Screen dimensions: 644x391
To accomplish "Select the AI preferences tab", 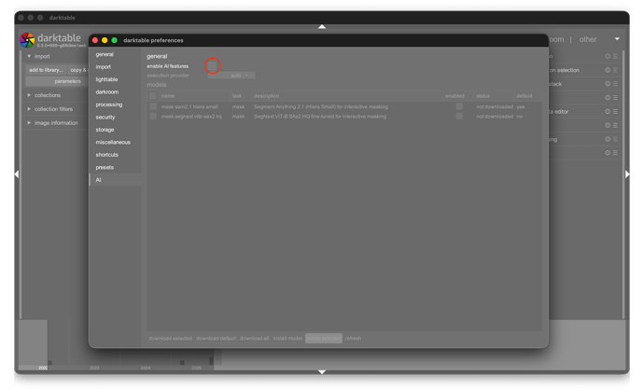I will (x=116, y=180).
